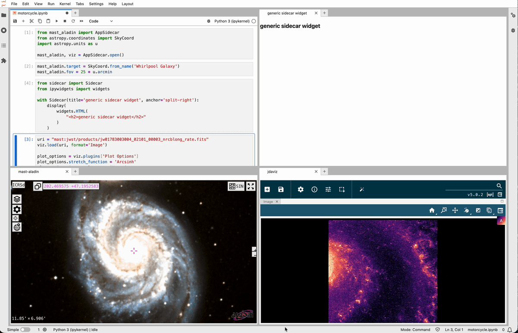Select the jdaviz pan-zoom arrows tool

(455, 210)
